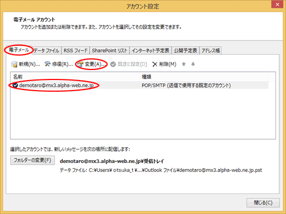Click the 閉じる(C) button
The width and height of the screenshot is (286, 214).
[263, 202]
